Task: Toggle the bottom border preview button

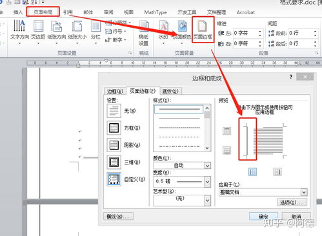Action: pos(226,150)
